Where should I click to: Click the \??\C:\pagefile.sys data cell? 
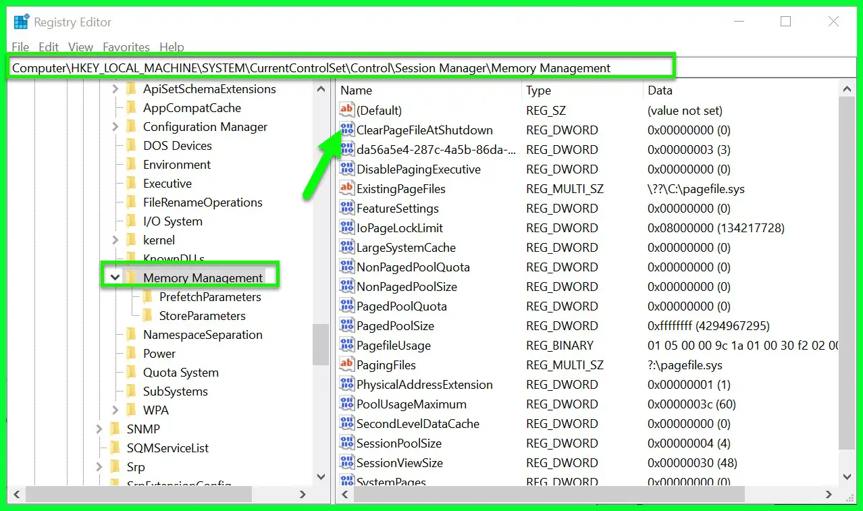coord(696,189)
